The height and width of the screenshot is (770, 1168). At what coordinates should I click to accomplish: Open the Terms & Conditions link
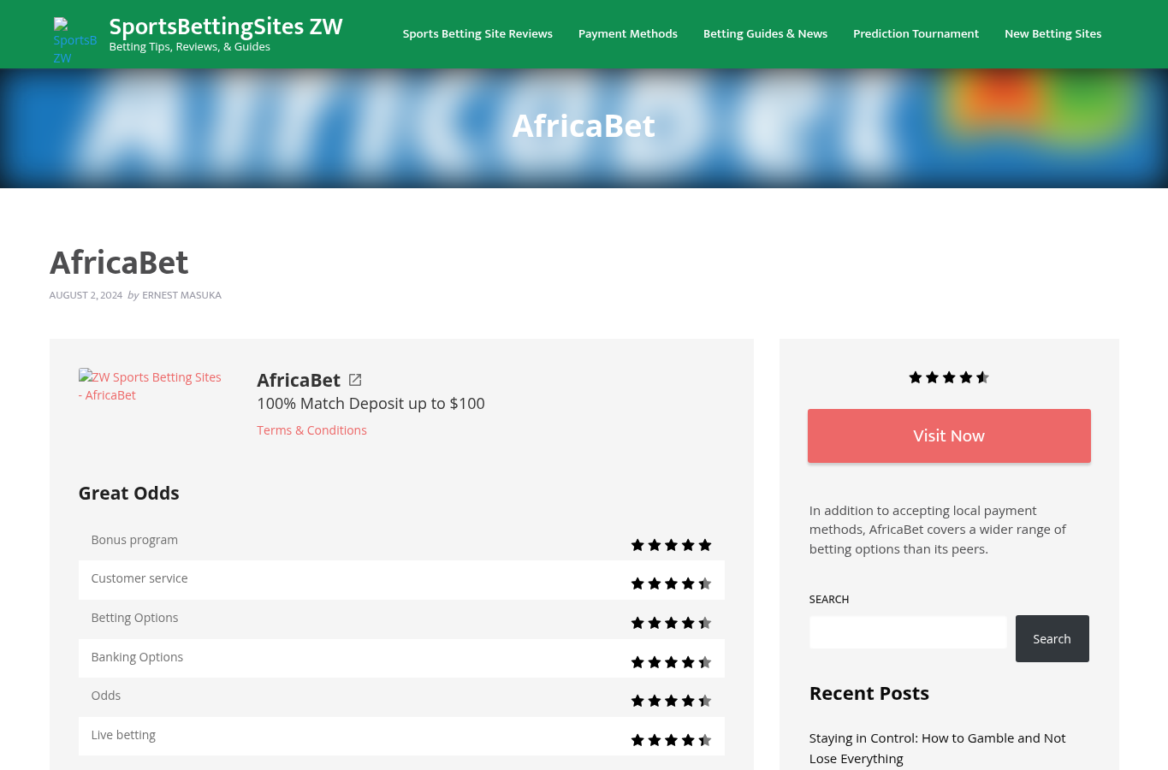[311, 430]
